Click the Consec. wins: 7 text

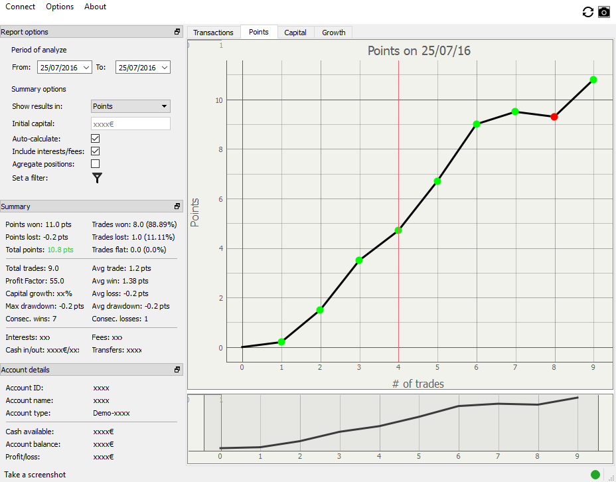(x=31, y=319)
